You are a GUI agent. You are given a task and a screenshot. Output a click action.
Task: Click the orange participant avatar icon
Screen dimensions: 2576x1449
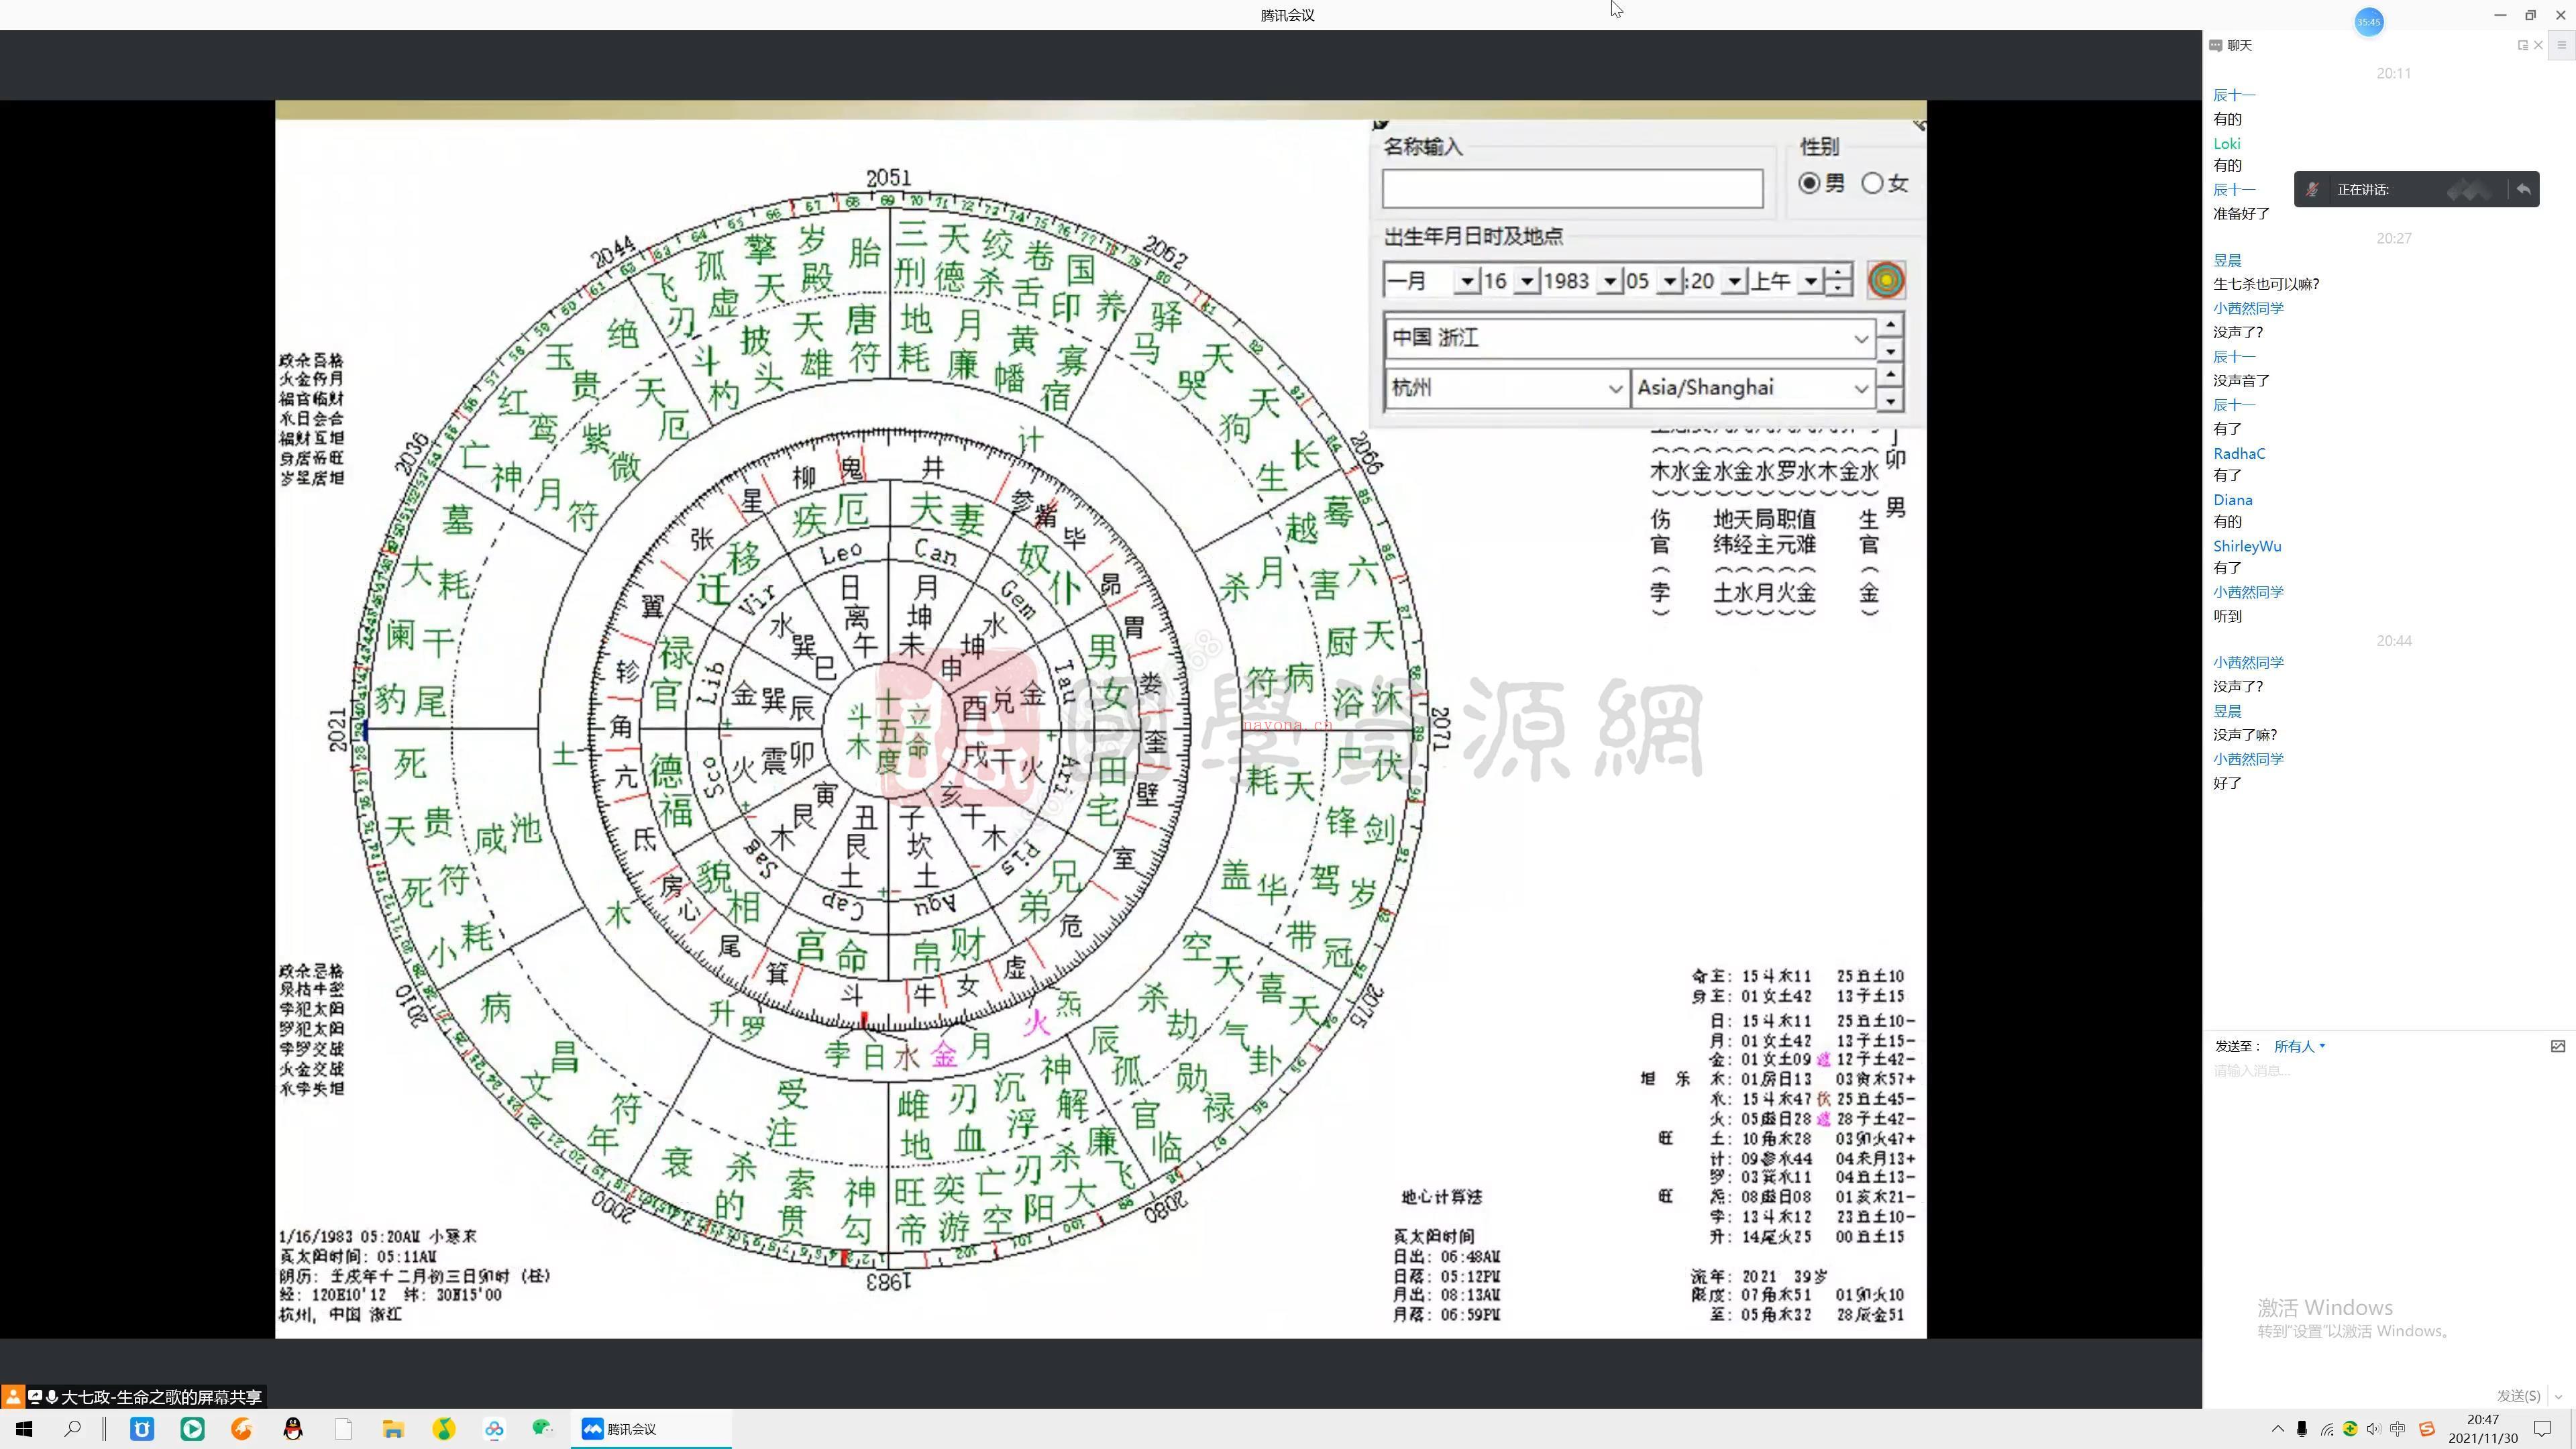(x=13, y=1396)
